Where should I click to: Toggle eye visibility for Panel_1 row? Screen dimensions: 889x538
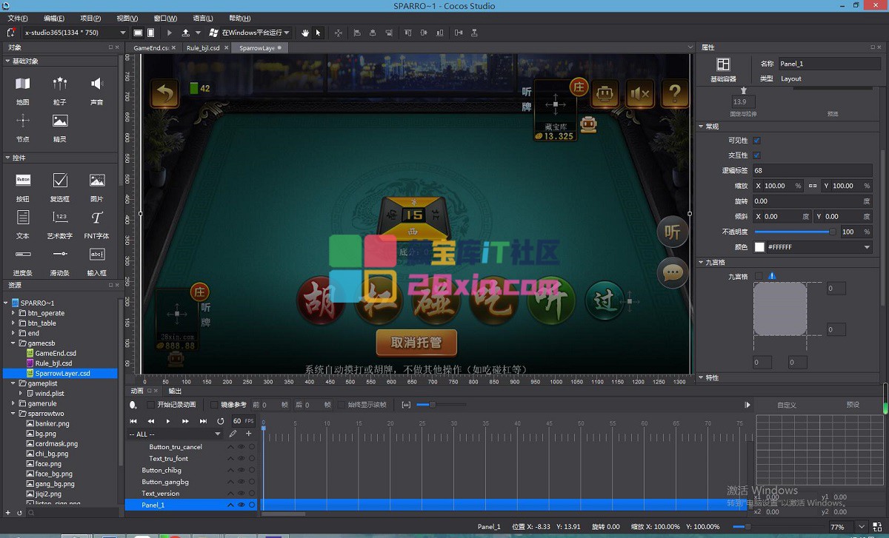(241, 505)
